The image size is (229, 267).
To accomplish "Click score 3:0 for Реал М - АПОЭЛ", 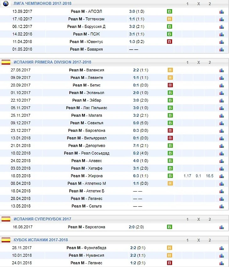I will click(x=132, y=11).
